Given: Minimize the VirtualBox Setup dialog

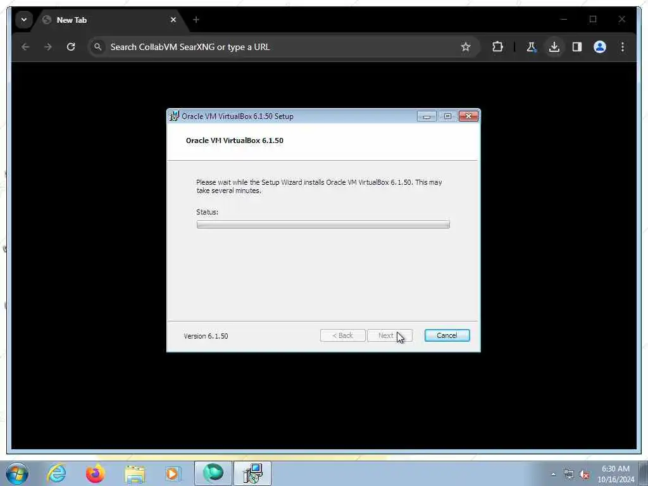Looking at the screenshot, I should click(x=427, y=116).
